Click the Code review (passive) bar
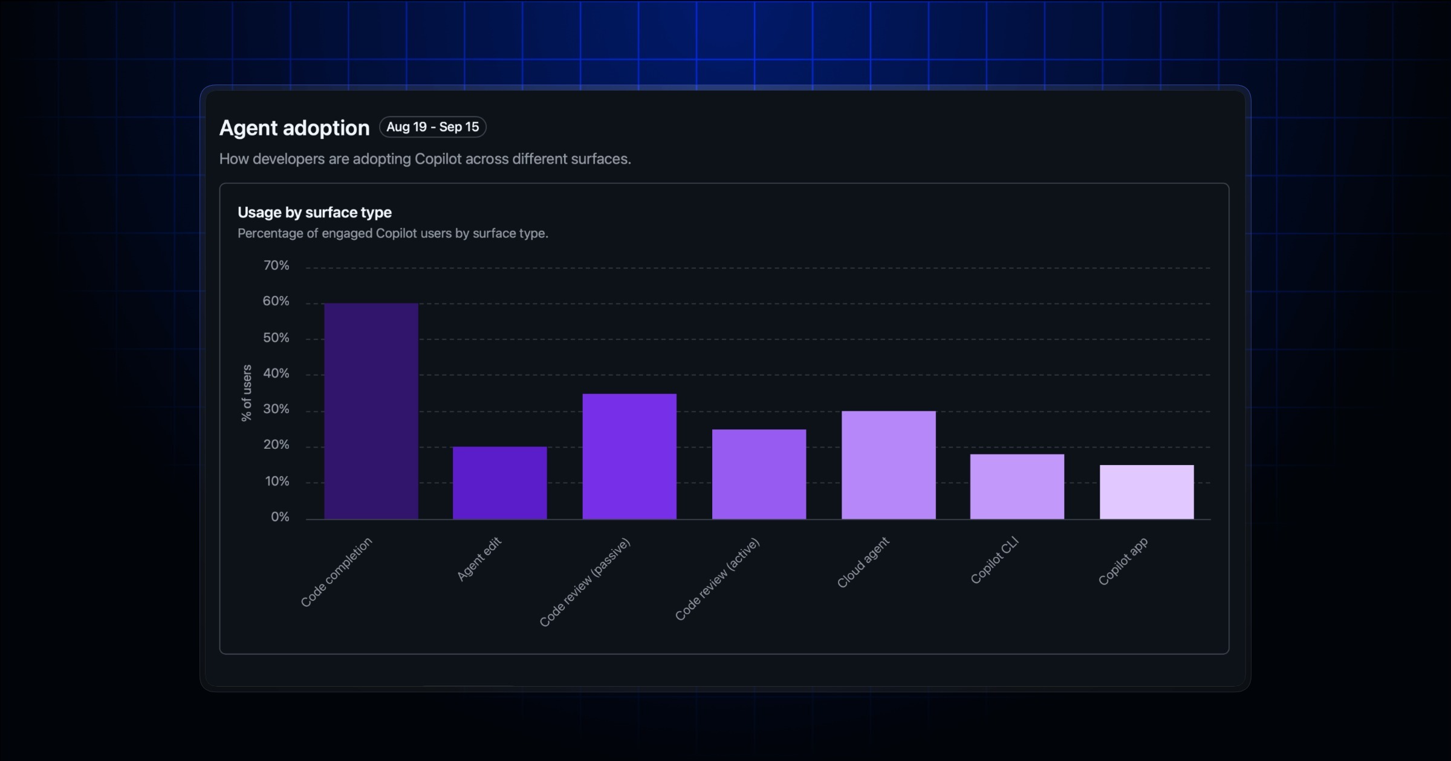The image size is (1451, 761). point(629,457)
